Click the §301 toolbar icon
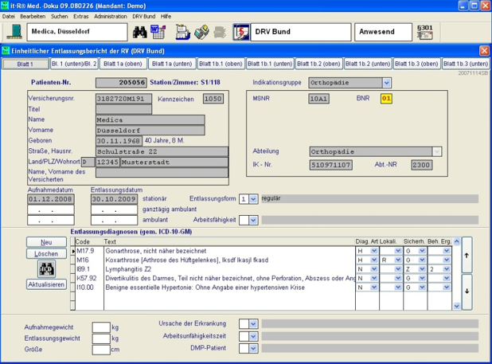This screenshot has width=492, height=364. click(x=424, y=32)
